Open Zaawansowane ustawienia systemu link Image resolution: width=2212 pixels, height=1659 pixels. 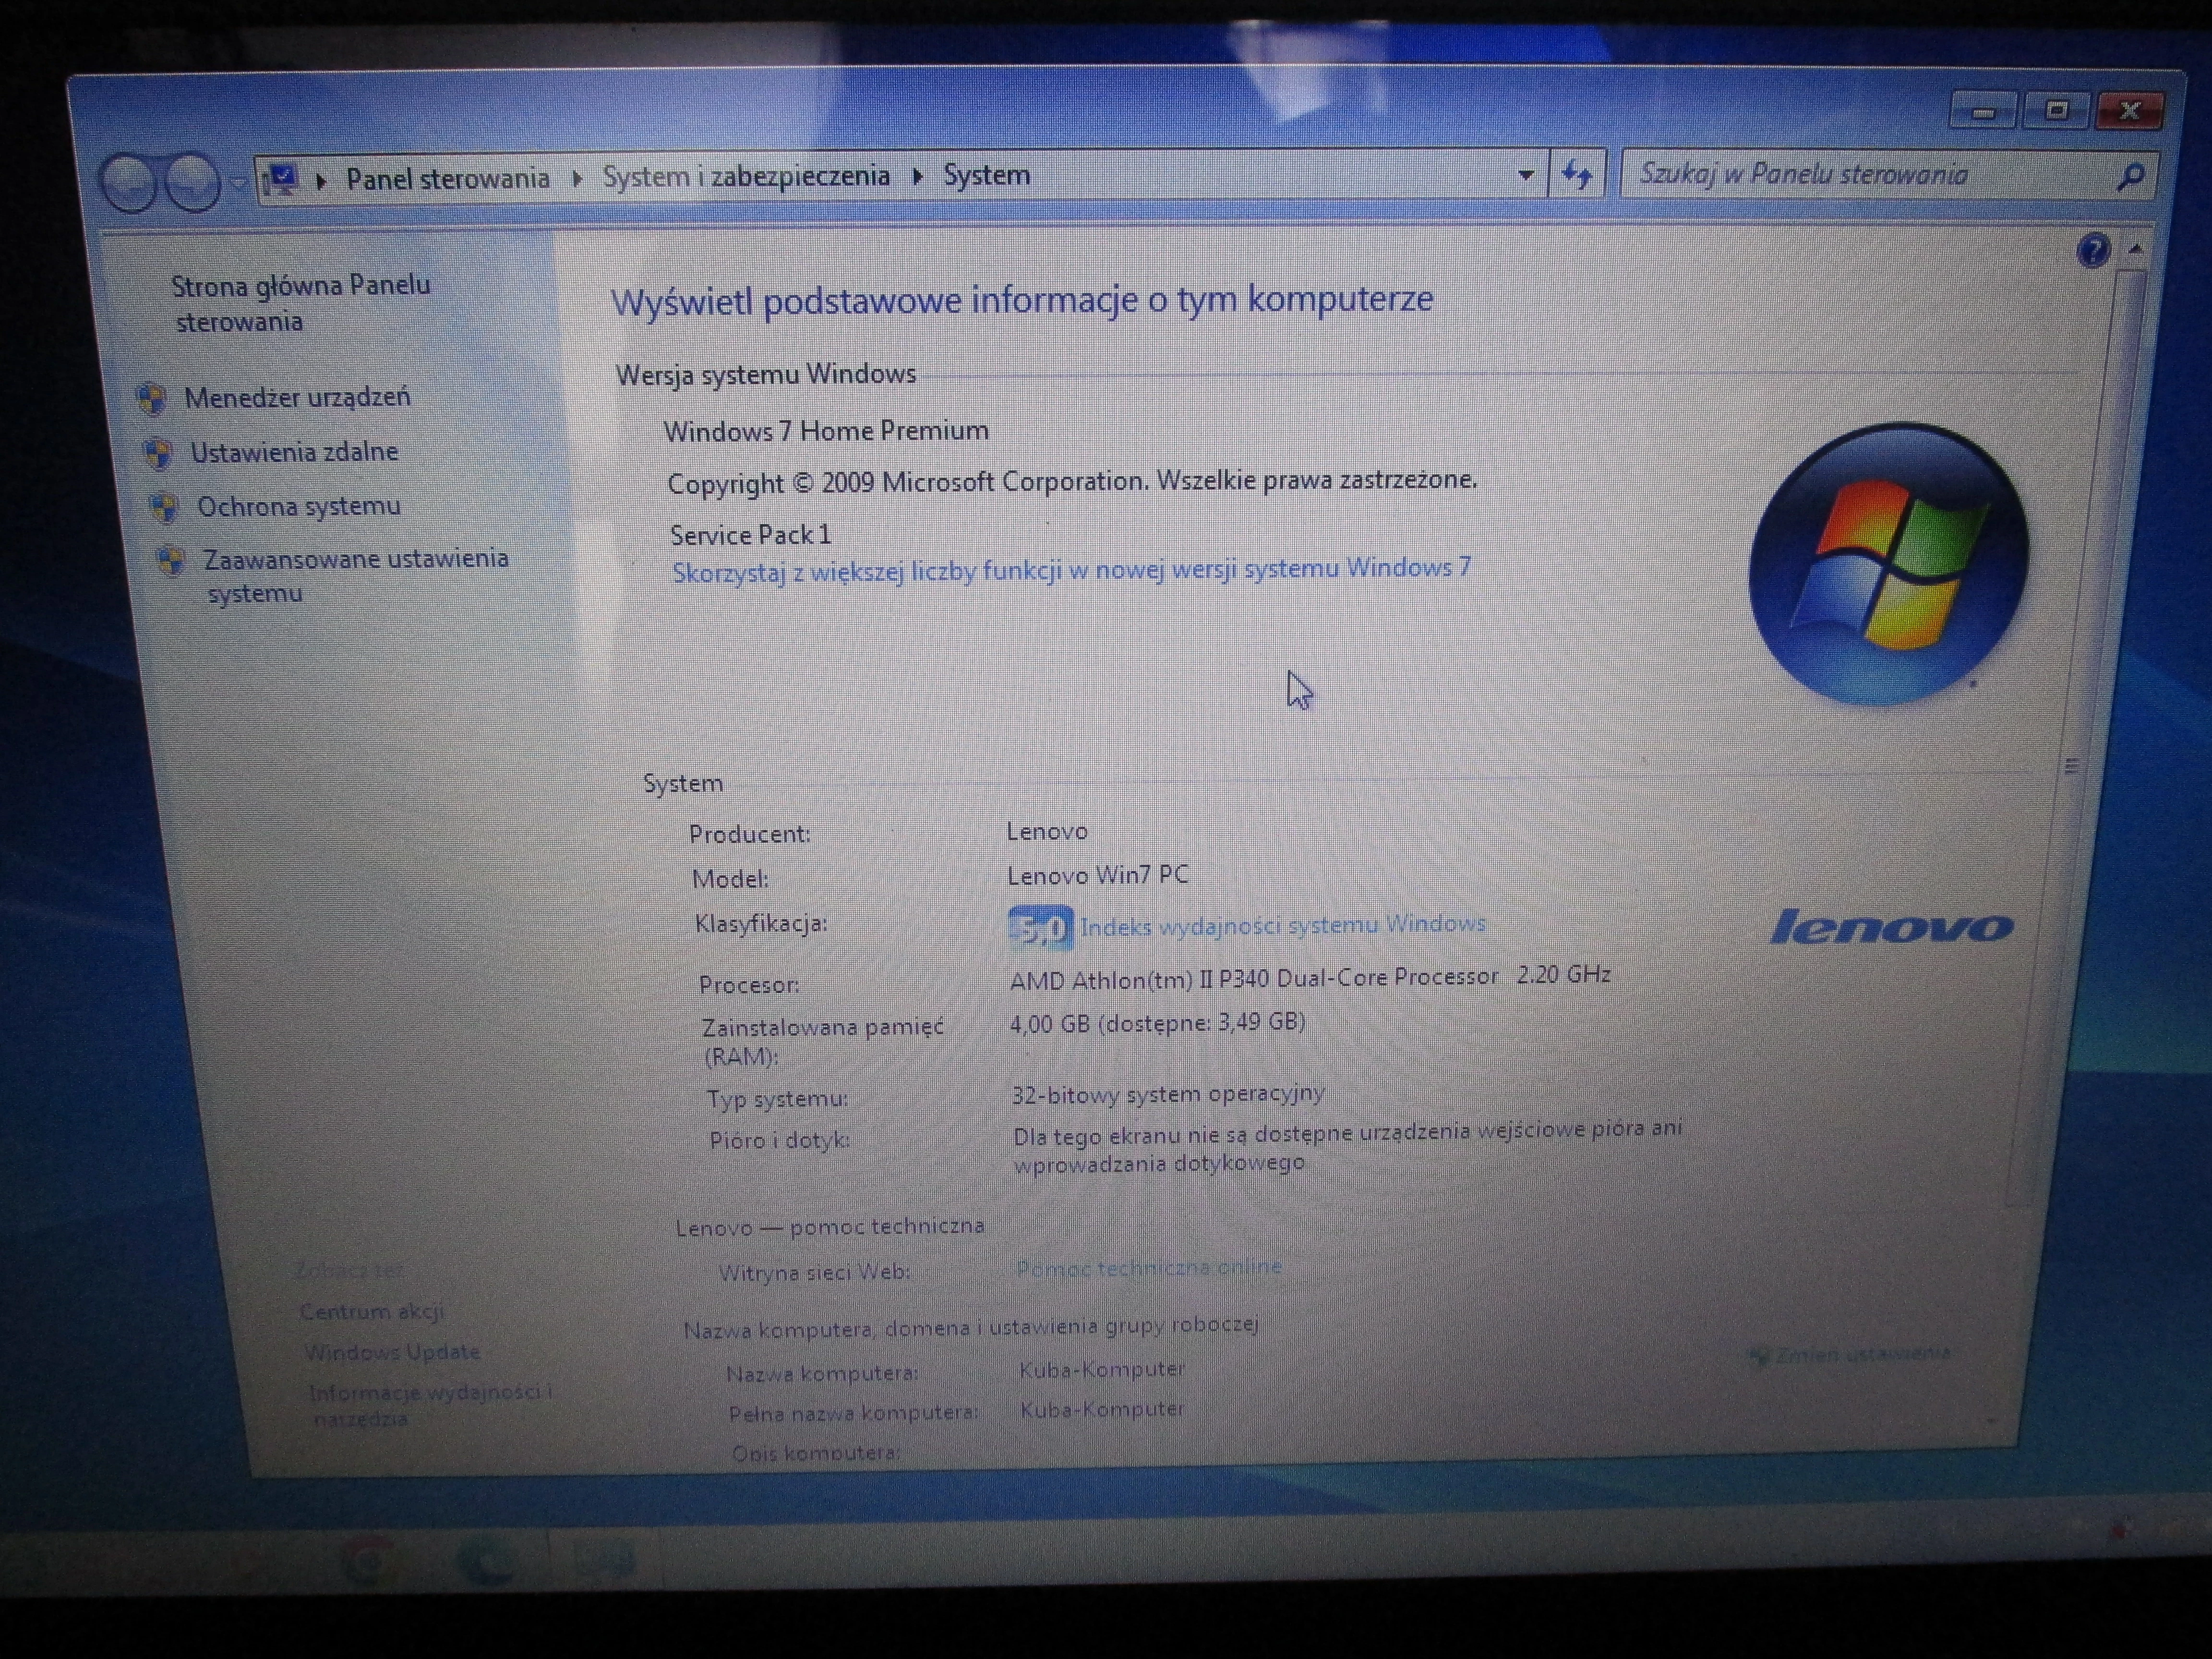[356, 575]
